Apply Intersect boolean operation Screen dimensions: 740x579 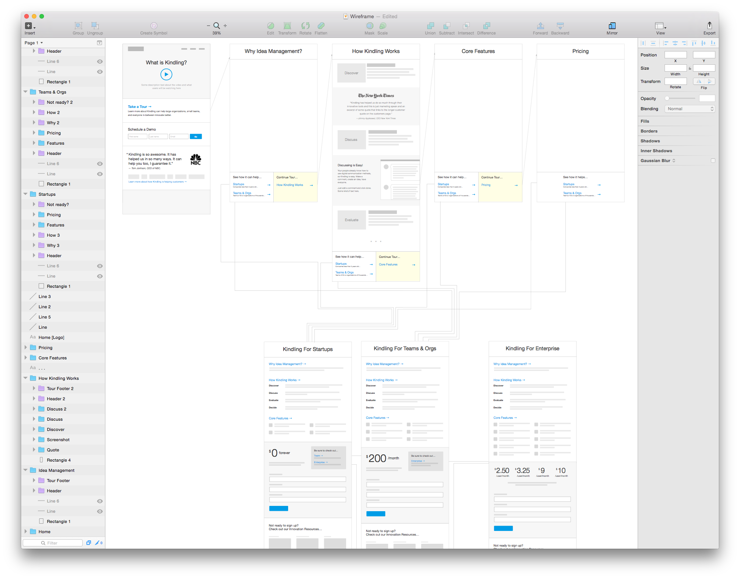pyautogui.click(x=466, y=25)
